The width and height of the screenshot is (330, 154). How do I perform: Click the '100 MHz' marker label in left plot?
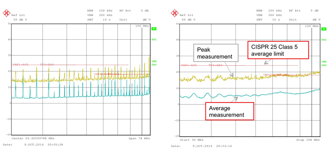(x=142, y=26)
